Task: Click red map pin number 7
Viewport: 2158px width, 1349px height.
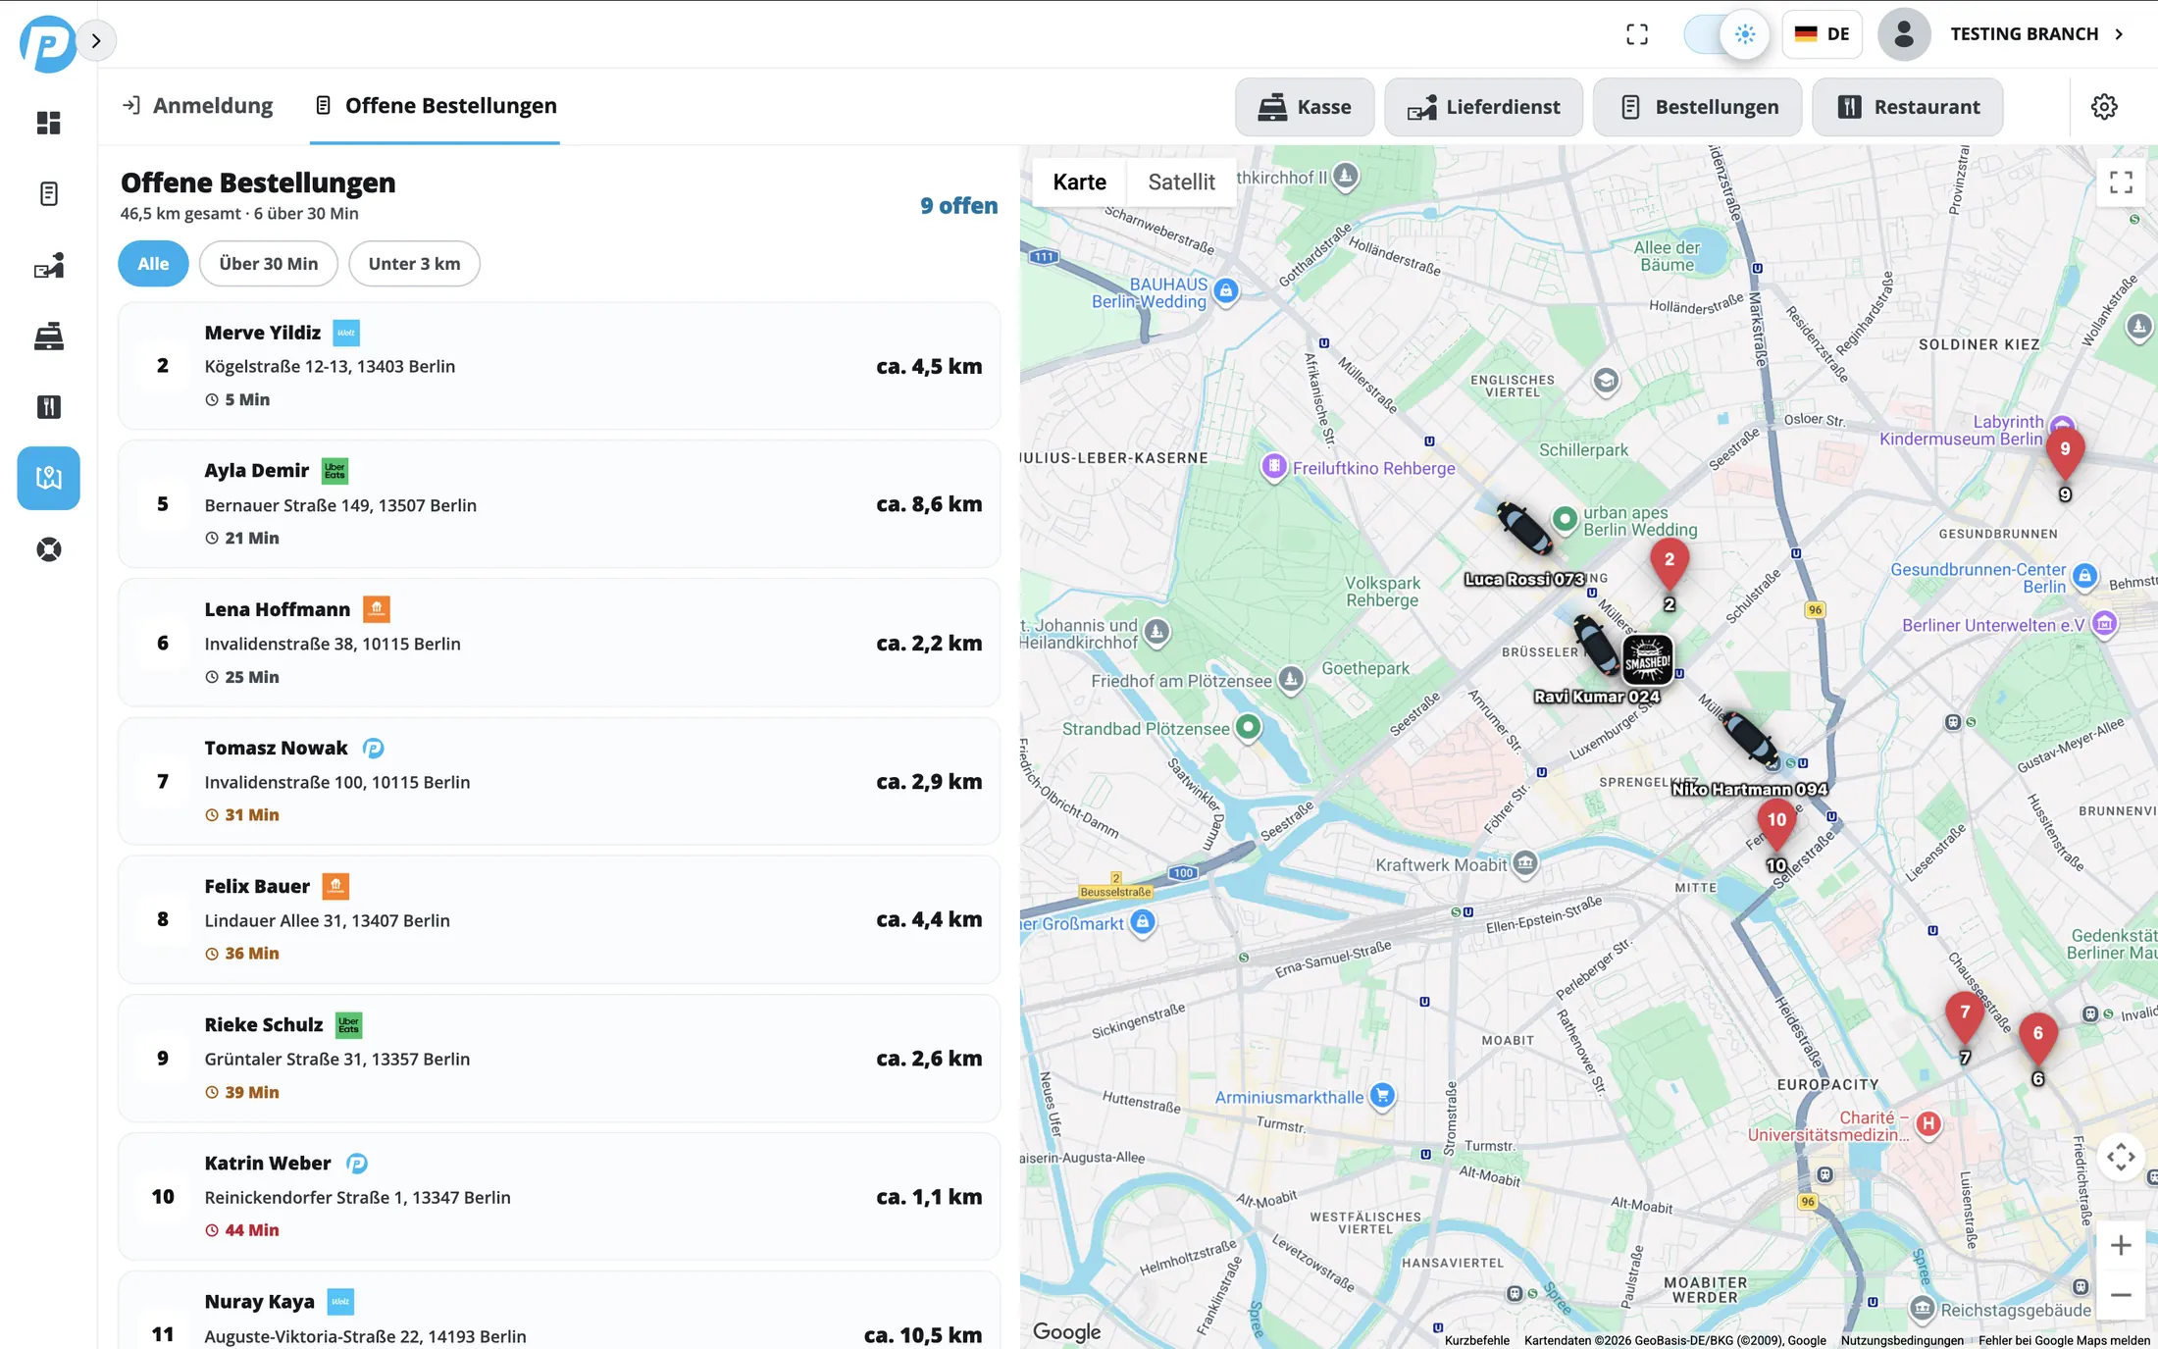Action: 1965,1015
